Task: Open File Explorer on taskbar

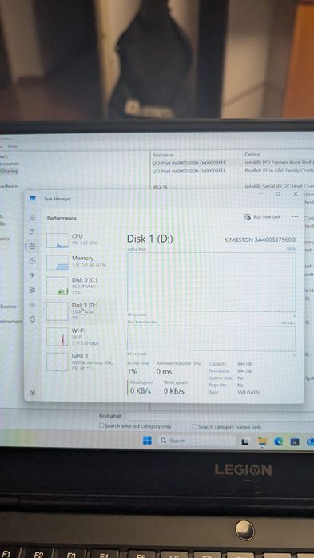Action: [x=262, y=441]
